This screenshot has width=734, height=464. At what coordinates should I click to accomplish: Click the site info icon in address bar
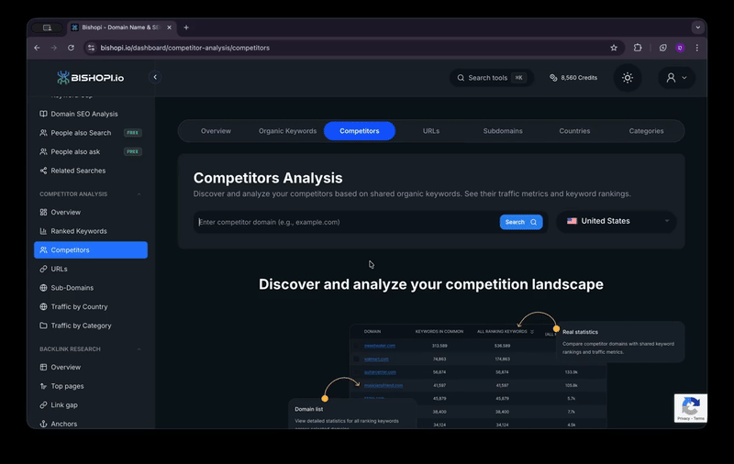click(91, 48)
